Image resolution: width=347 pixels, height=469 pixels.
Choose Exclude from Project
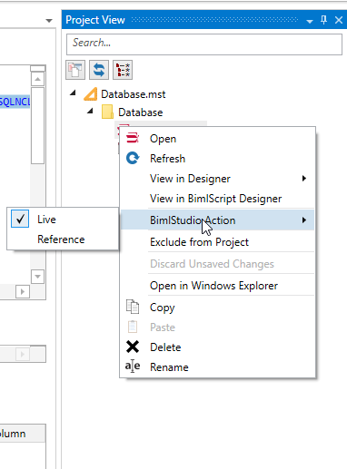217,242
